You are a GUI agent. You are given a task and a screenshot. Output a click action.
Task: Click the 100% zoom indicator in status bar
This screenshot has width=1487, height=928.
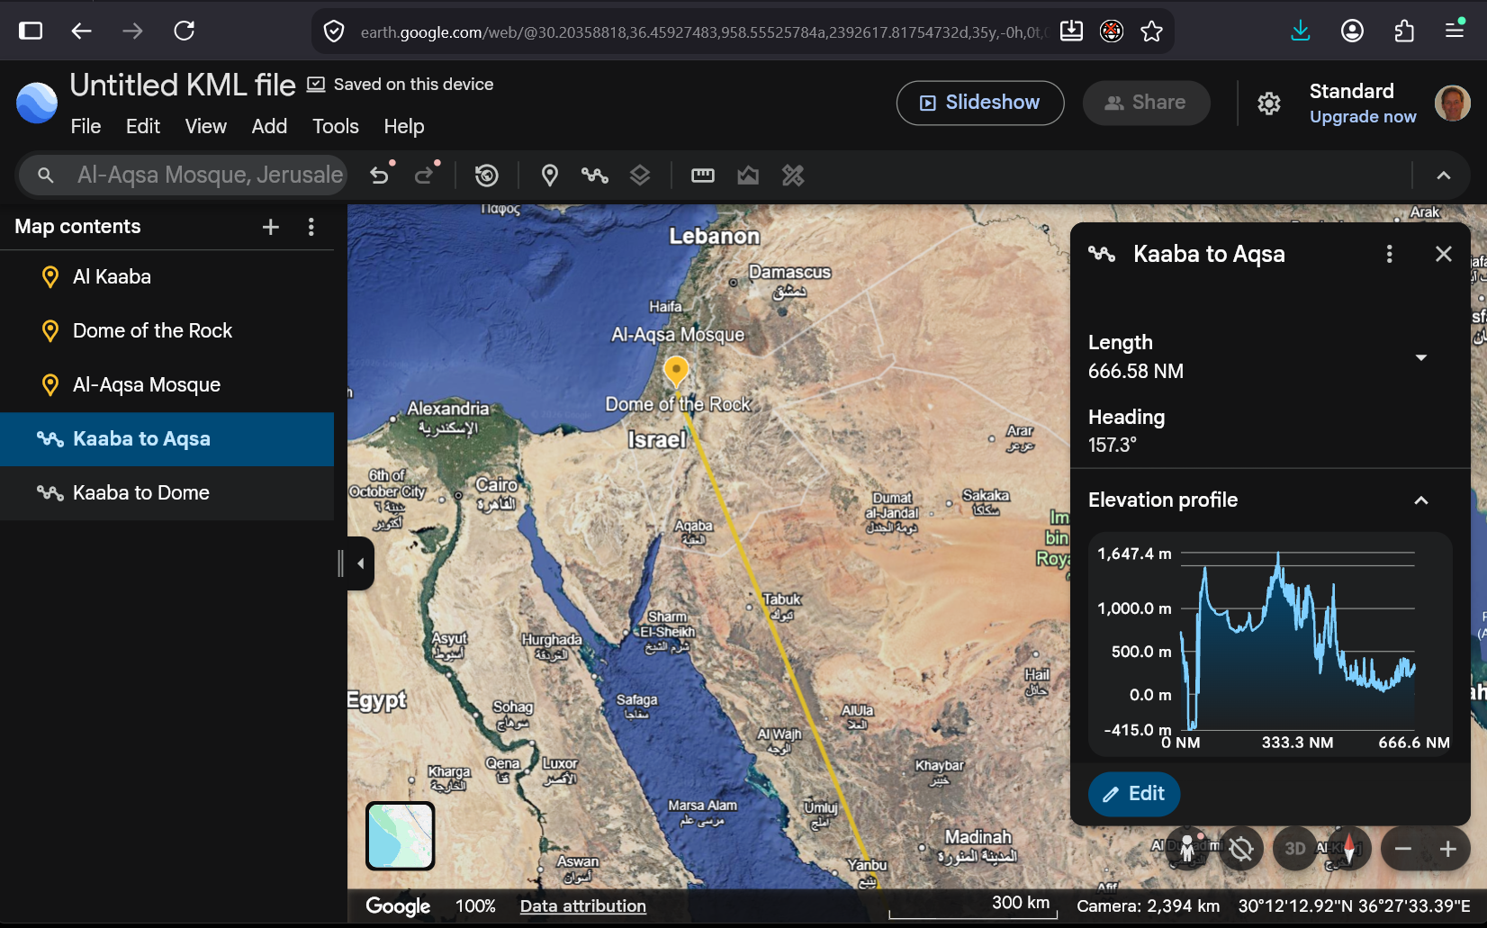click(475, 906)
